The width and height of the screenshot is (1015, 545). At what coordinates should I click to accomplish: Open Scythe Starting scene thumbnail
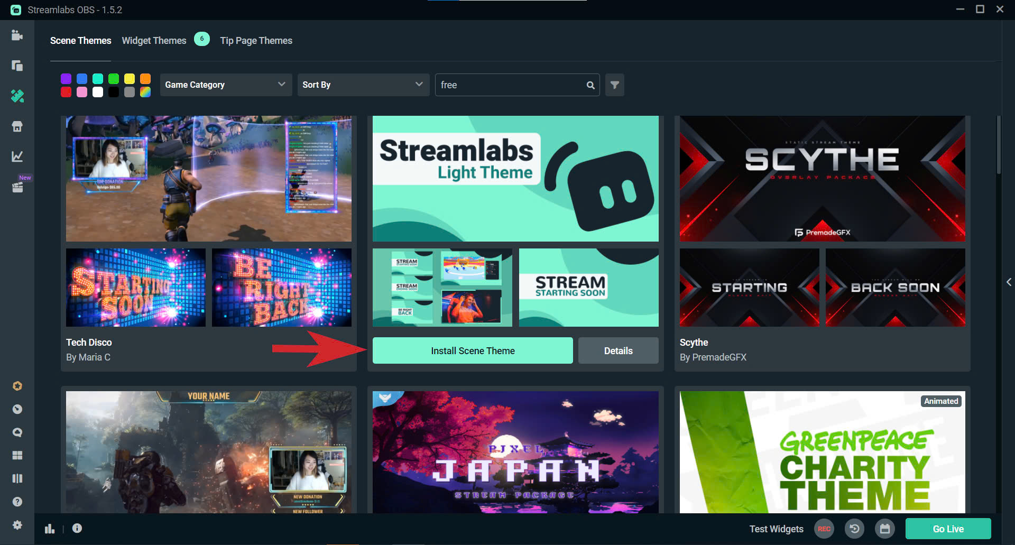[750, 288]
